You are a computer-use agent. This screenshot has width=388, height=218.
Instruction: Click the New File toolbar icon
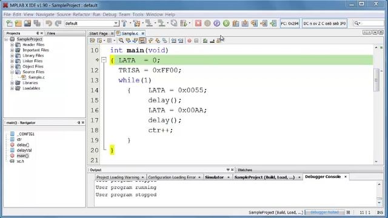(x=9, y=24)
